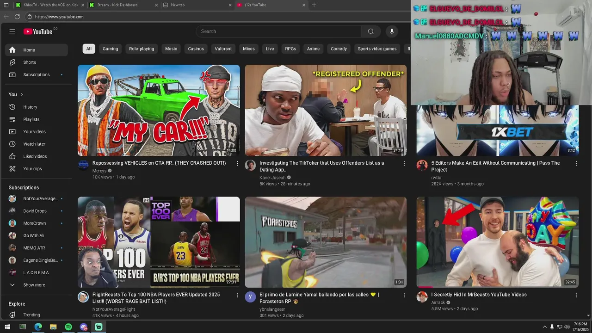Open more options for El primo de Lamine video
Screen dimensions: 592x333
click(x=404, y=295)
